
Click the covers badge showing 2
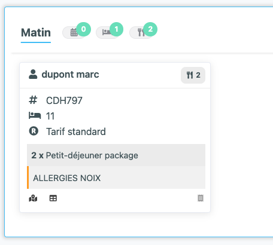click(x=193, y=75)
